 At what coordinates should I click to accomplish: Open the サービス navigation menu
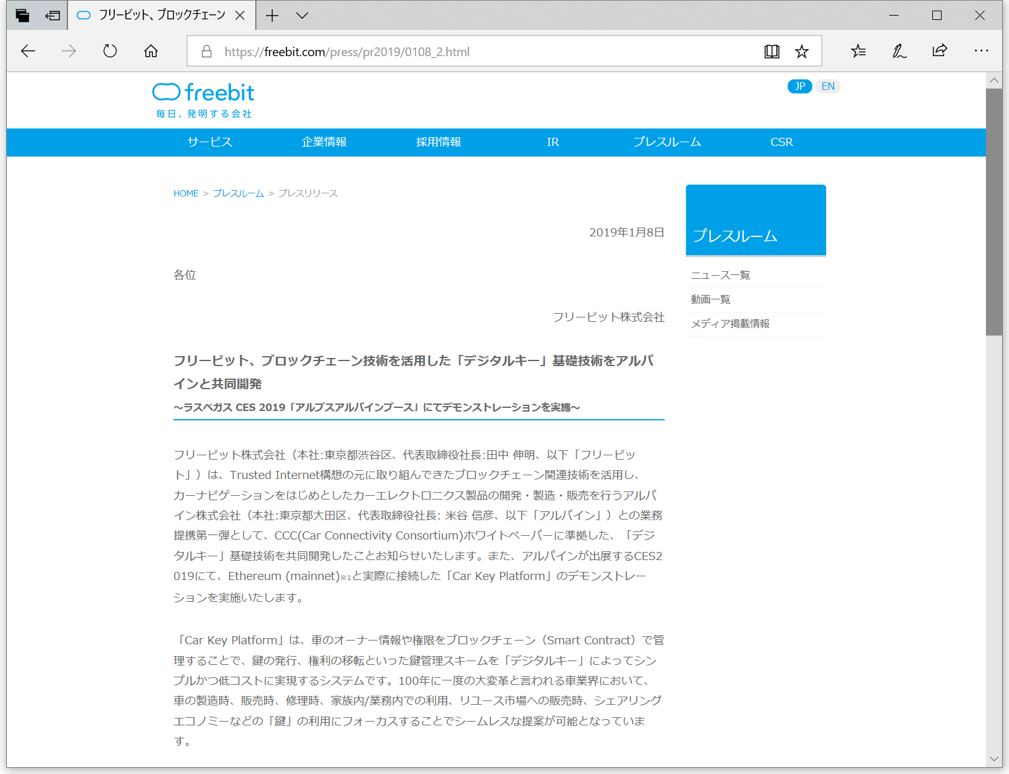point(210,142)
